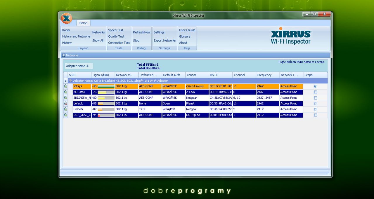The height and width of the screenshot is (199, 374).
Task: Open Settings
Action: 159,32
